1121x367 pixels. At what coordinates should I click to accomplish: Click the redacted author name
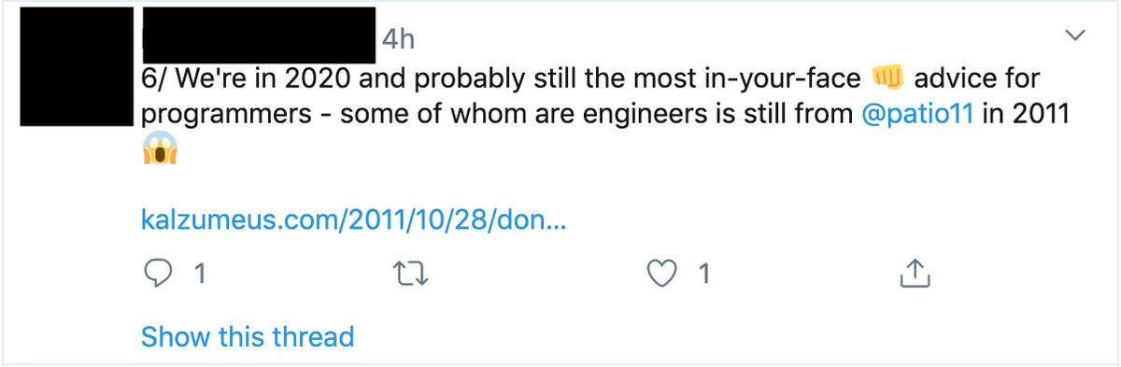click(258, 31)
